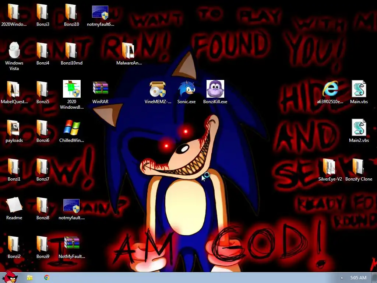Select the MabelQuest... folder
Screen dimensions: 377x283
(x=14, y=89)
